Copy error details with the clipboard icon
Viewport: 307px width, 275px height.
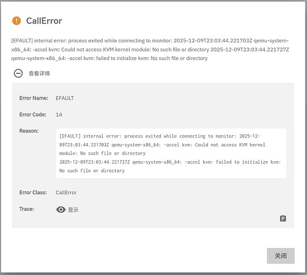click(x=283, y=218)
